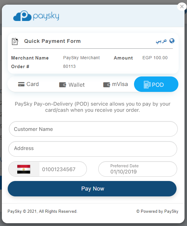This screenshot has width=187, height=226.
Task: Focus the Customer Name field
Action: [93, 129]
